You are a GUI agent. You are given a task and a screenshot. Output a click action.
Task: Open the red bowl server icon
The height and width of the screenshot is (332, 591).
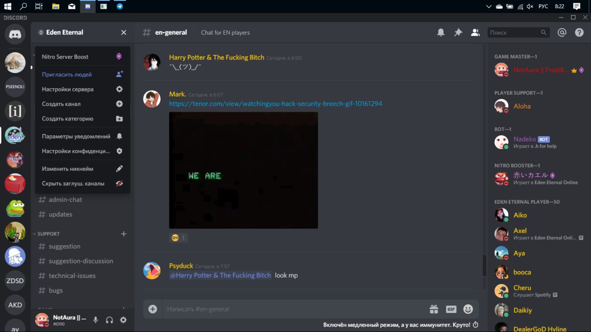coord(15,183)
